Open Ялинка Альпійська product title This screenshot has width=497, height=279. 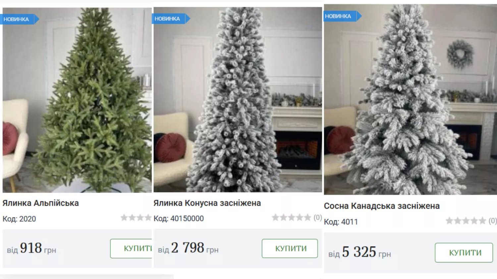click(41, 203)
